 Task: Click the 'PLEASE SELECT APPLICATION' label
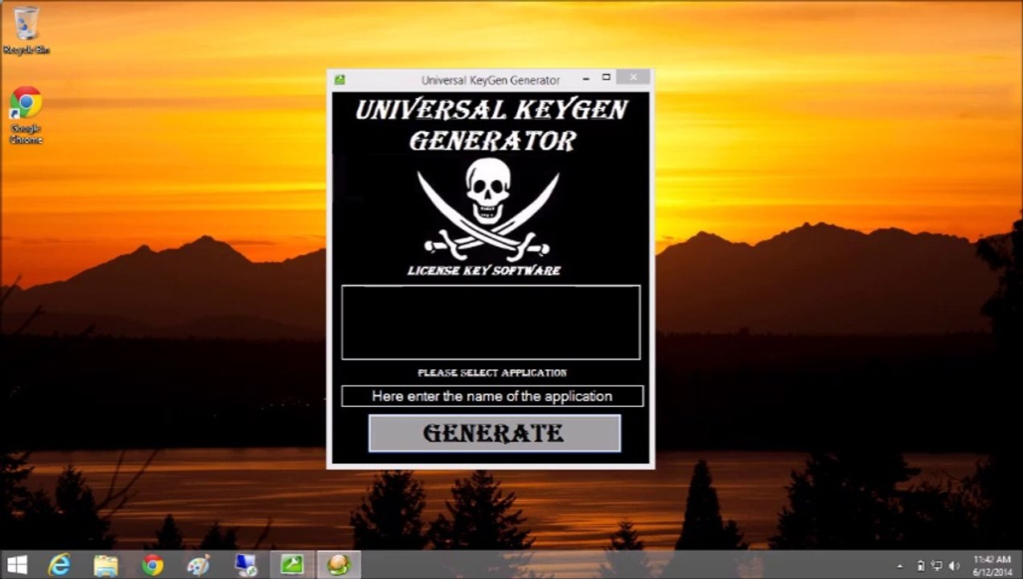[x=492, y=373]
